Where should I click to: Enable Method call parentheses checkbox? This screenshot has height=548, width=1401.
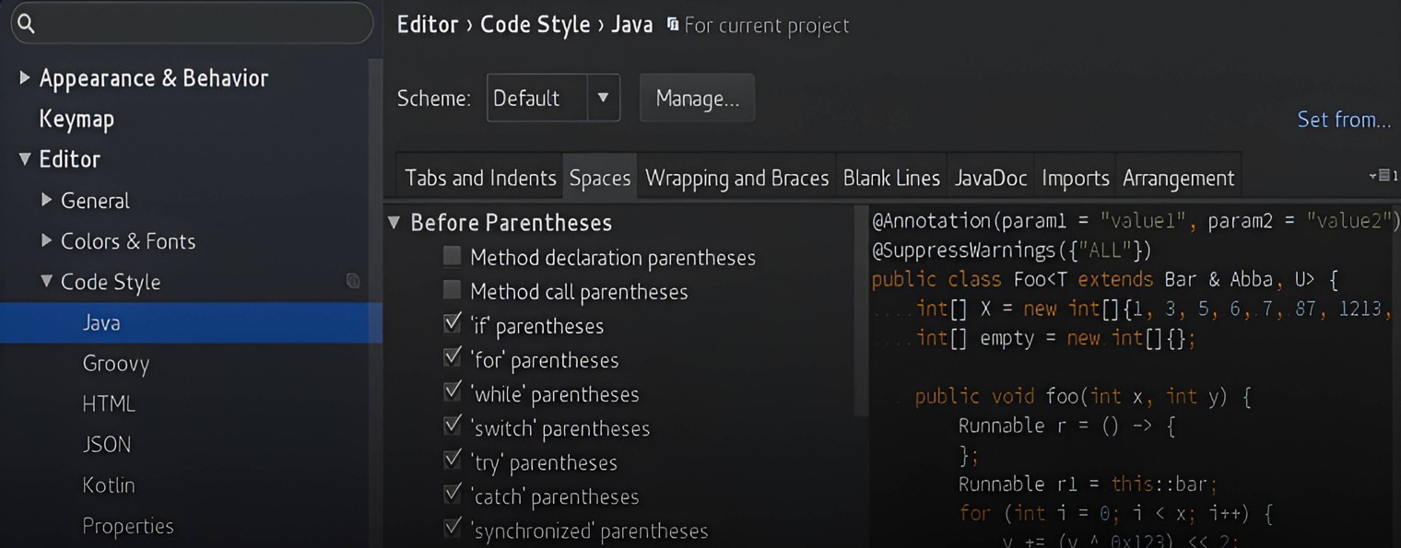(x=452, y=291)
